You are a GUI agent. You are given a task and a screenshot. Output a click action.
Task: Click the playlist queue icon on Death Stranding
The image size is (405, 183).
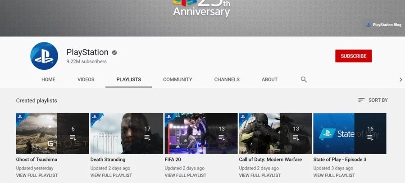click(147, 137)
